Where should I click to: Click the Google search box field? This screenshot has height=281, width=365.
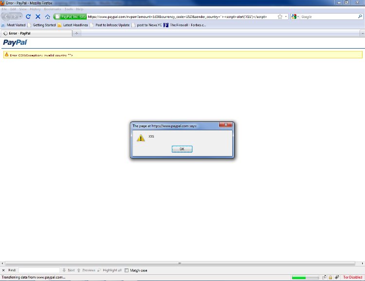pyautogui.click(x=328, y=17)
